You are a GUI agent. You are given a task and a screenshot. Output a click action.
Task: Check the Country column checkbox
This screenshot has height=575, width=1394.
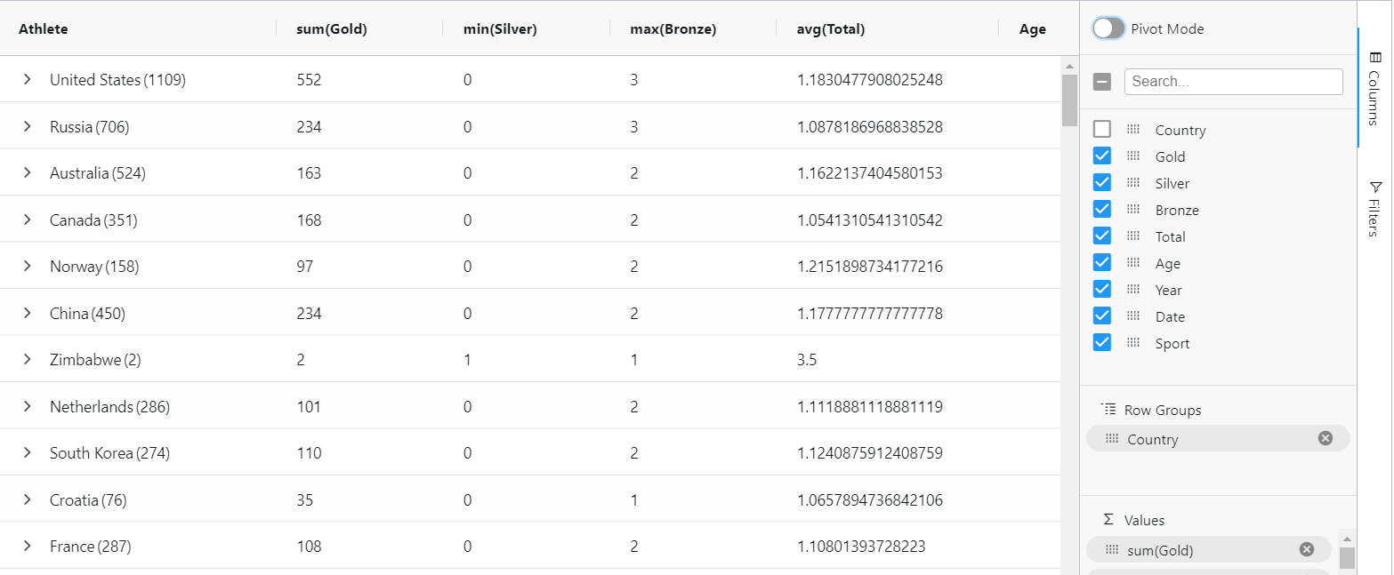tap(1101, 129)
